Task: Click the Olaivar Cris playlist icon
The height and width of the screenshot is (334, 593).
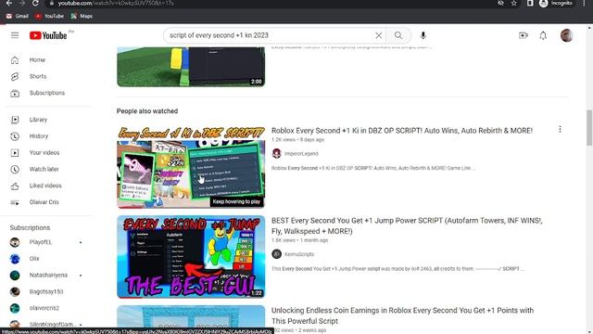Action: click(x=15, y=202)
